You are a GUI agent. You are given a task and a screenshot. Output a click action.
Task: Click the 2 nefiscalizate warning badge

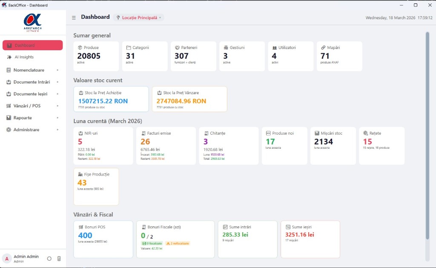pyautogui.click(x=178, y=244)
